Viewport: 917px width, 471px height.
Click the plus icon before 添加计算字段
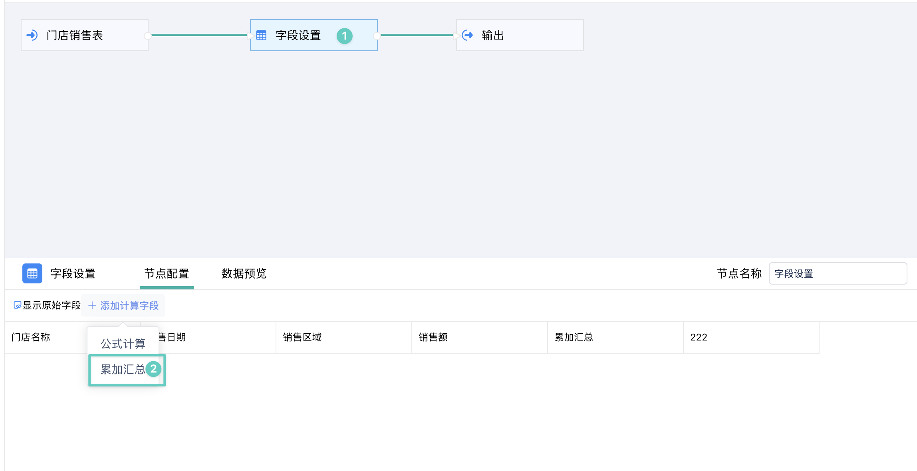click(92, 306)
